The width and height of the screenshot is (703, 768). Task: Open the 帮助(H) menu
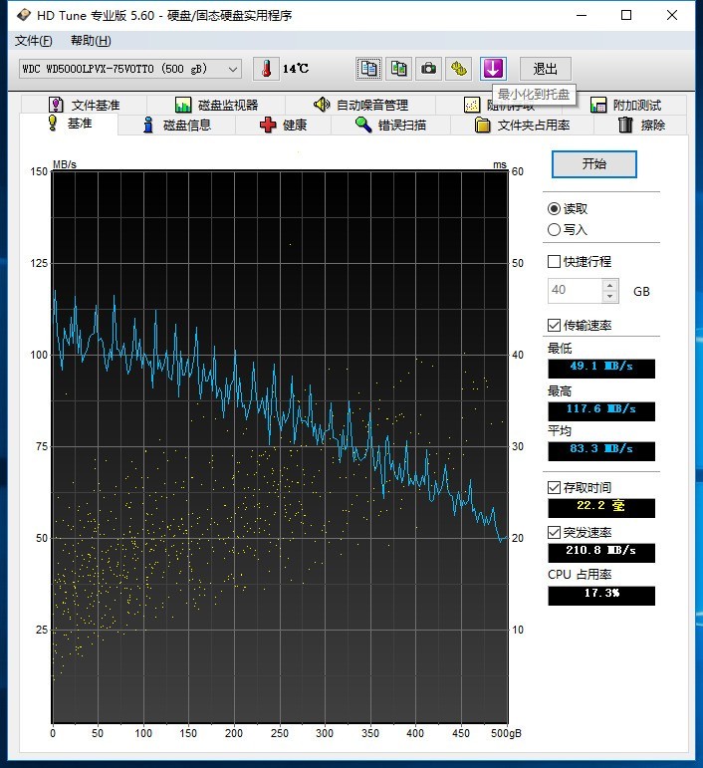click(x=91, y=41)
